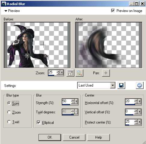Increase Strength value with the up arrow
This screenshot has width=146, height=144.
73,100
